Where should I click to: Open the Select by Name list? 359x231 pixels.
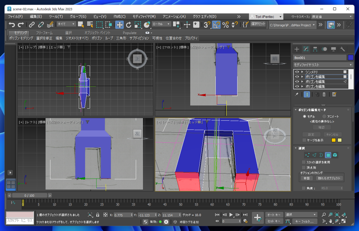pyautogui.click(x=90, y=25)
